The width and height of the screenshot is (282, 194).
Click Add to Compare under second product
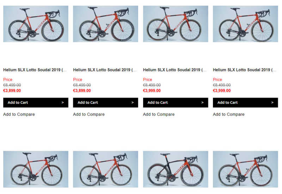pos(89,114)
